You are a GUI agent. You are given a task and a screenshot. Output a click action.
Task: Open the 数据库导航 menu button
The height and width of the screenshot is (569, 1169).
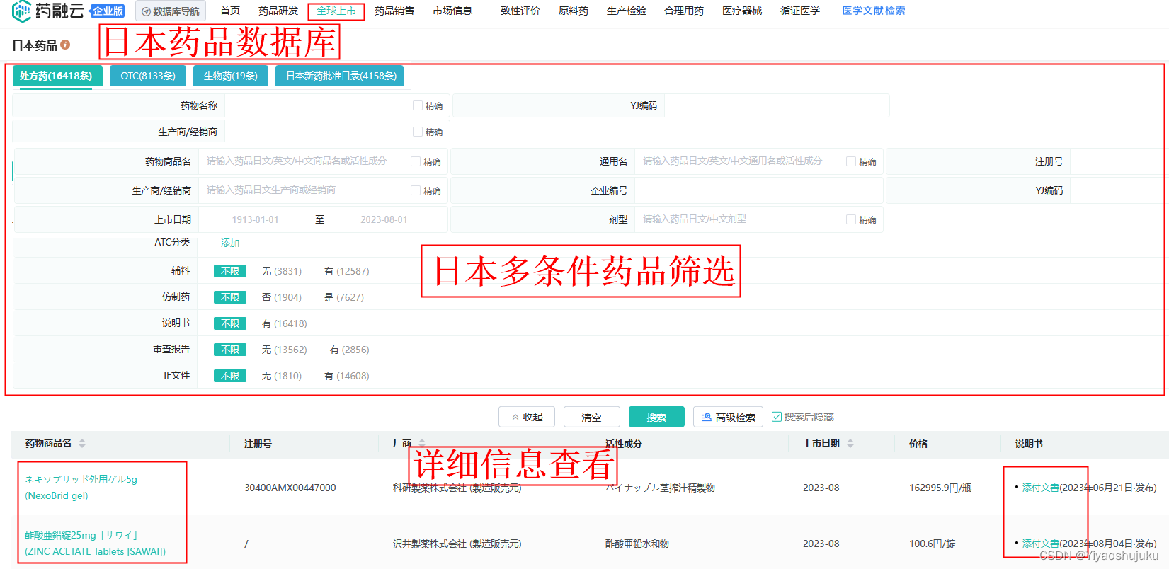171,11
